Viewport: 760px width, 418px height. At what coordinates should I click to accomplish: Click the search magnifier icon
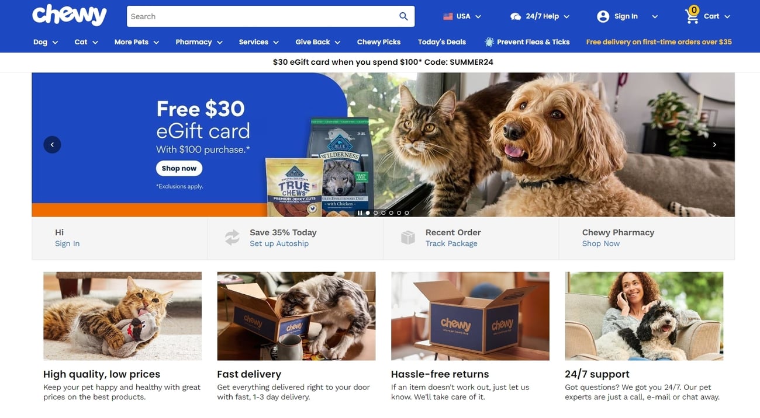pyautogui.click(x=403, y=16)
